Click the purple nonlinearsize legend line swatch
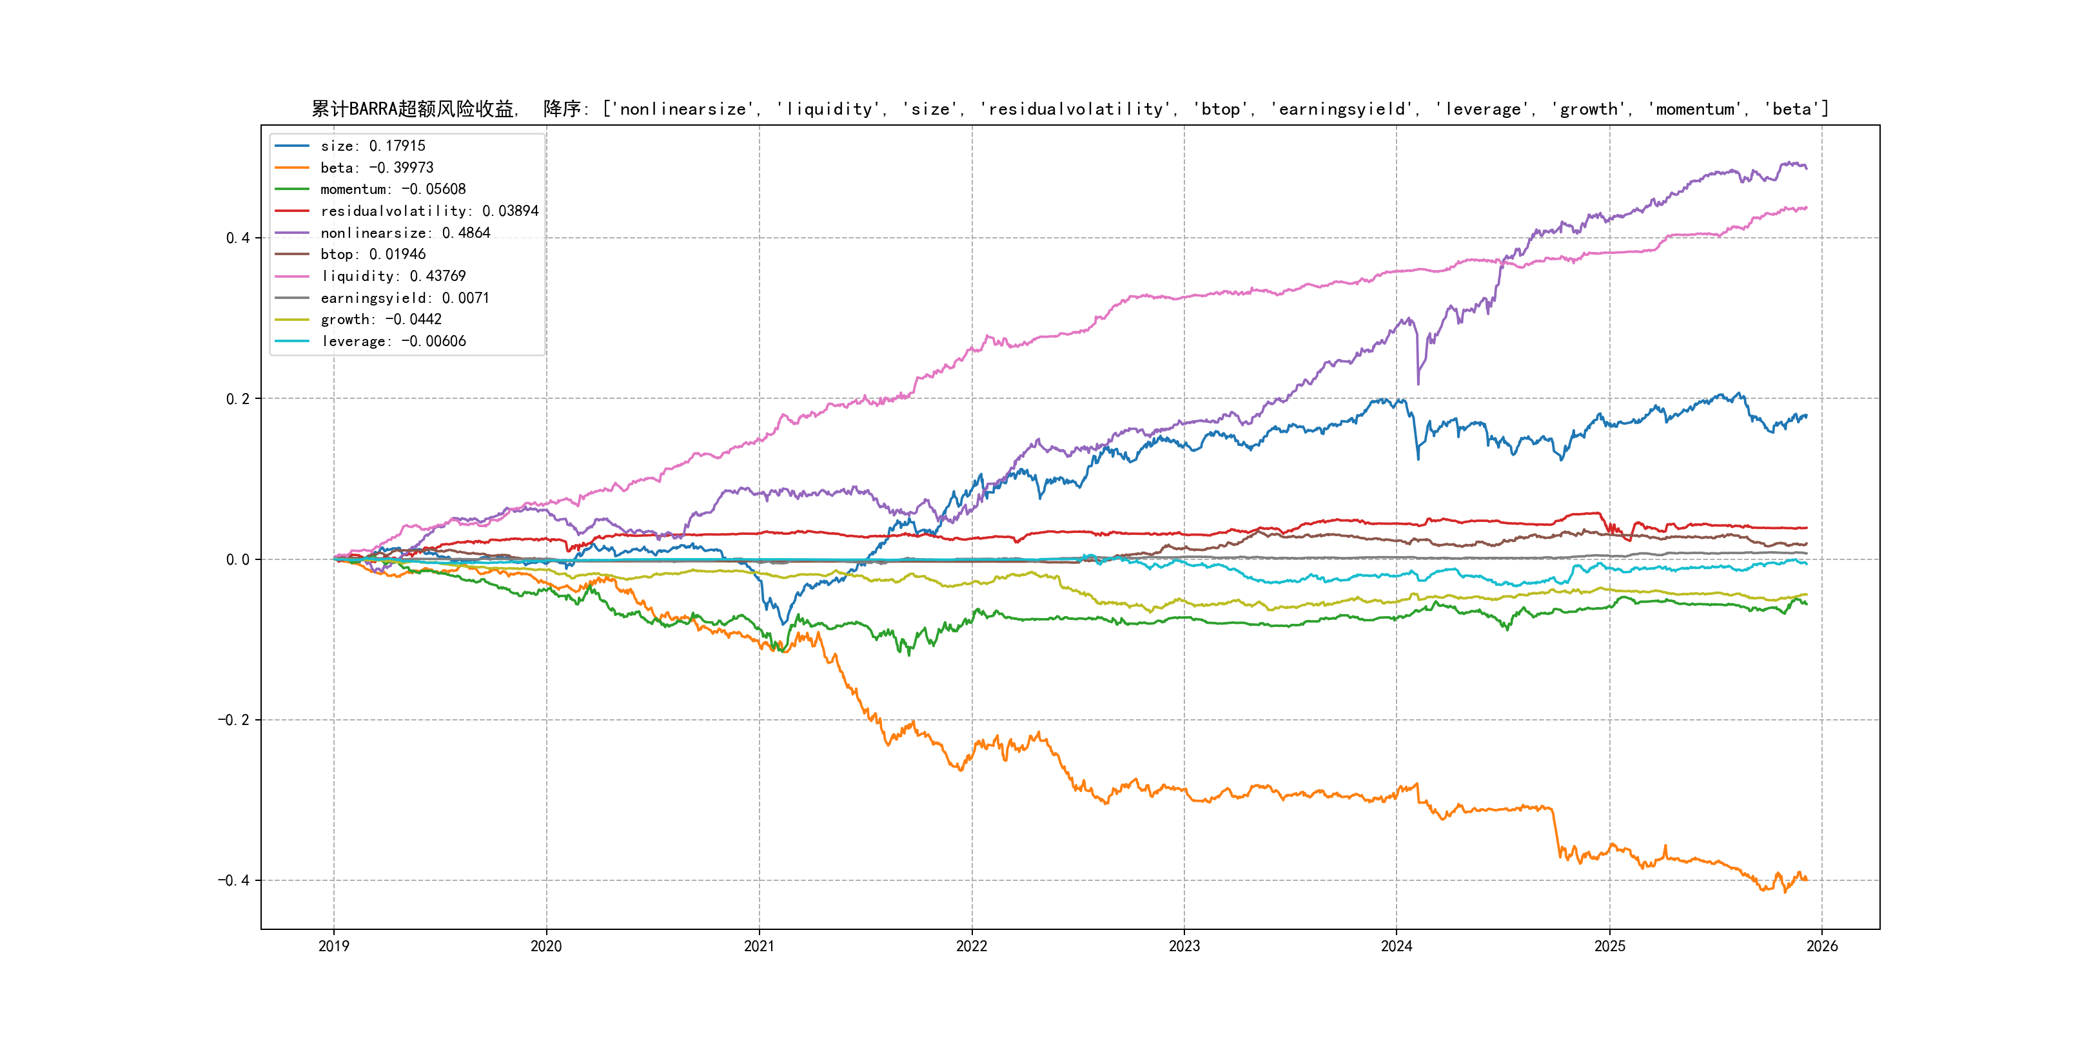The height and width of the screenshot is (1044, 2089). [292, 233]
